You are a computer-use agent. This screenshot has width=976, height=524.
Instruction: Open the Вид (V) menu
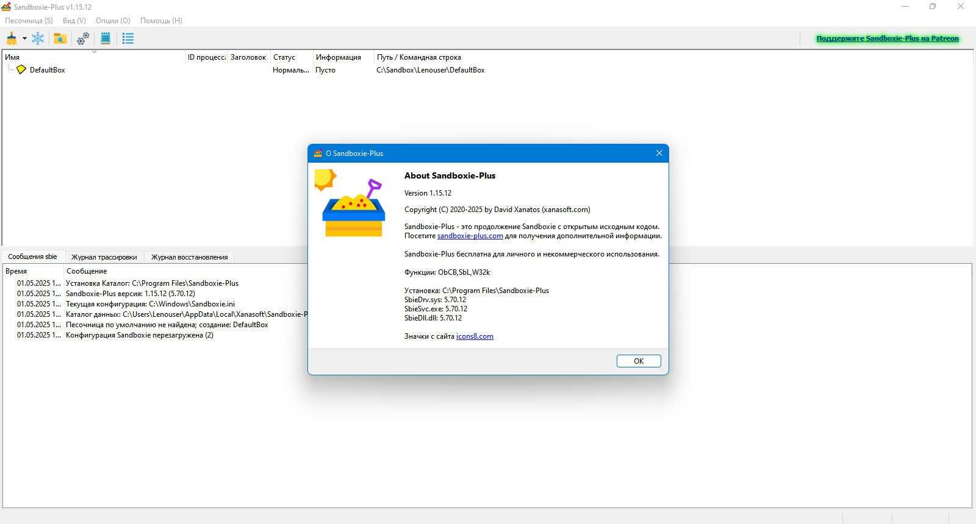pyautogui.click(x=74, y=20)
